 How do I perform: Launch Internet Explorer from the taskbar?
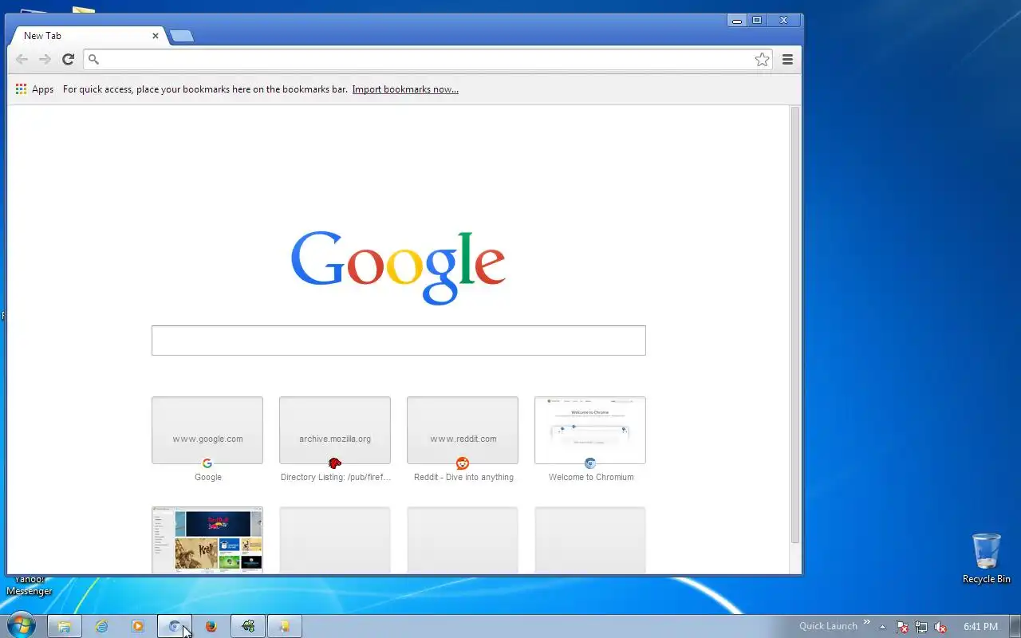click(x=101, y=626)
